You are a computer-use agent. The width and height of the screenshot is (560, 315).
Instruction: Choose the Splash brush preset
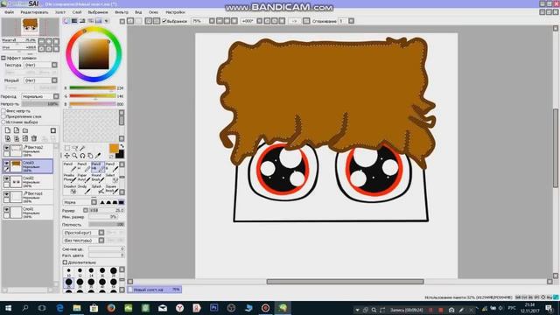click(98, 189)
